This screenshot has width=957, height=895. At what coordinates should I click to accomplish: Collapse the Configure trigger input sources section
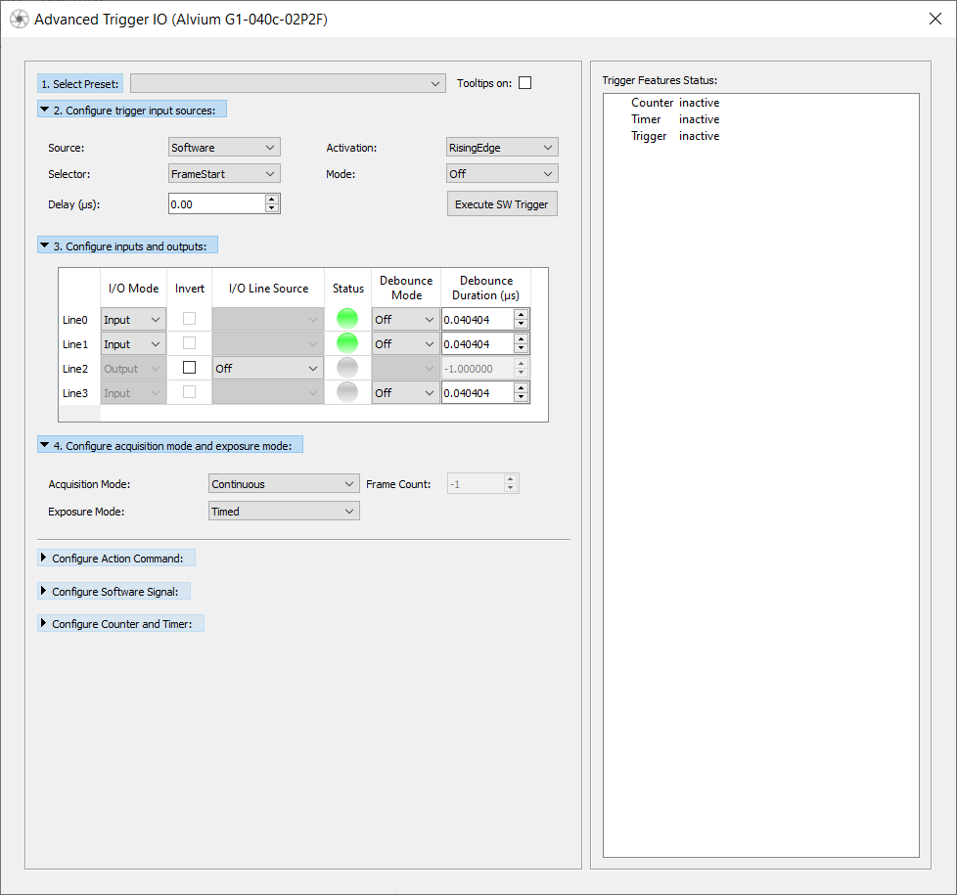(x=45, y=110)
